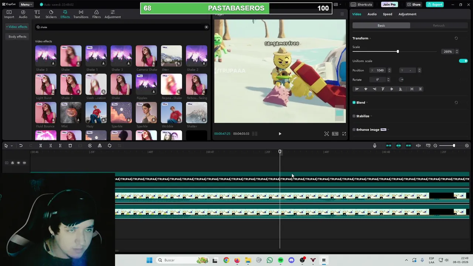Open the Stickers tab
The height and width of the screenshot is (266, 473).
click(51, 14)
